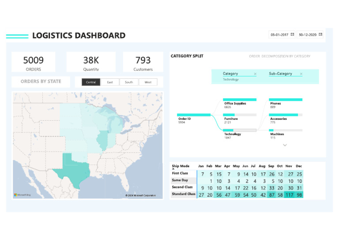Viewport: 339px width, 240px height.
Task: Click the Standard Class November value 117
Action: 289,195
